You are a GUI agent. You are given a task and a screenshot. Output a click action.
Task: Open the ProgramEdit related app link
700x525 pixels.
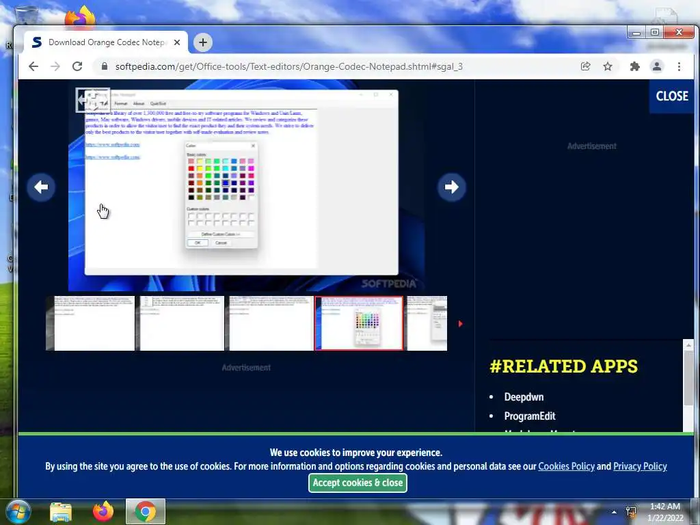coord(530,416)
